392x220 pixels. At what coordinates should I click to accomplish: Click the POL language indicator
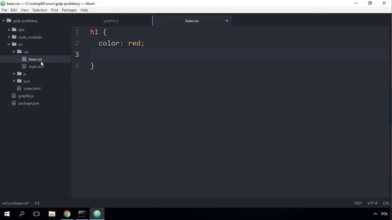[x=385, y=214]
